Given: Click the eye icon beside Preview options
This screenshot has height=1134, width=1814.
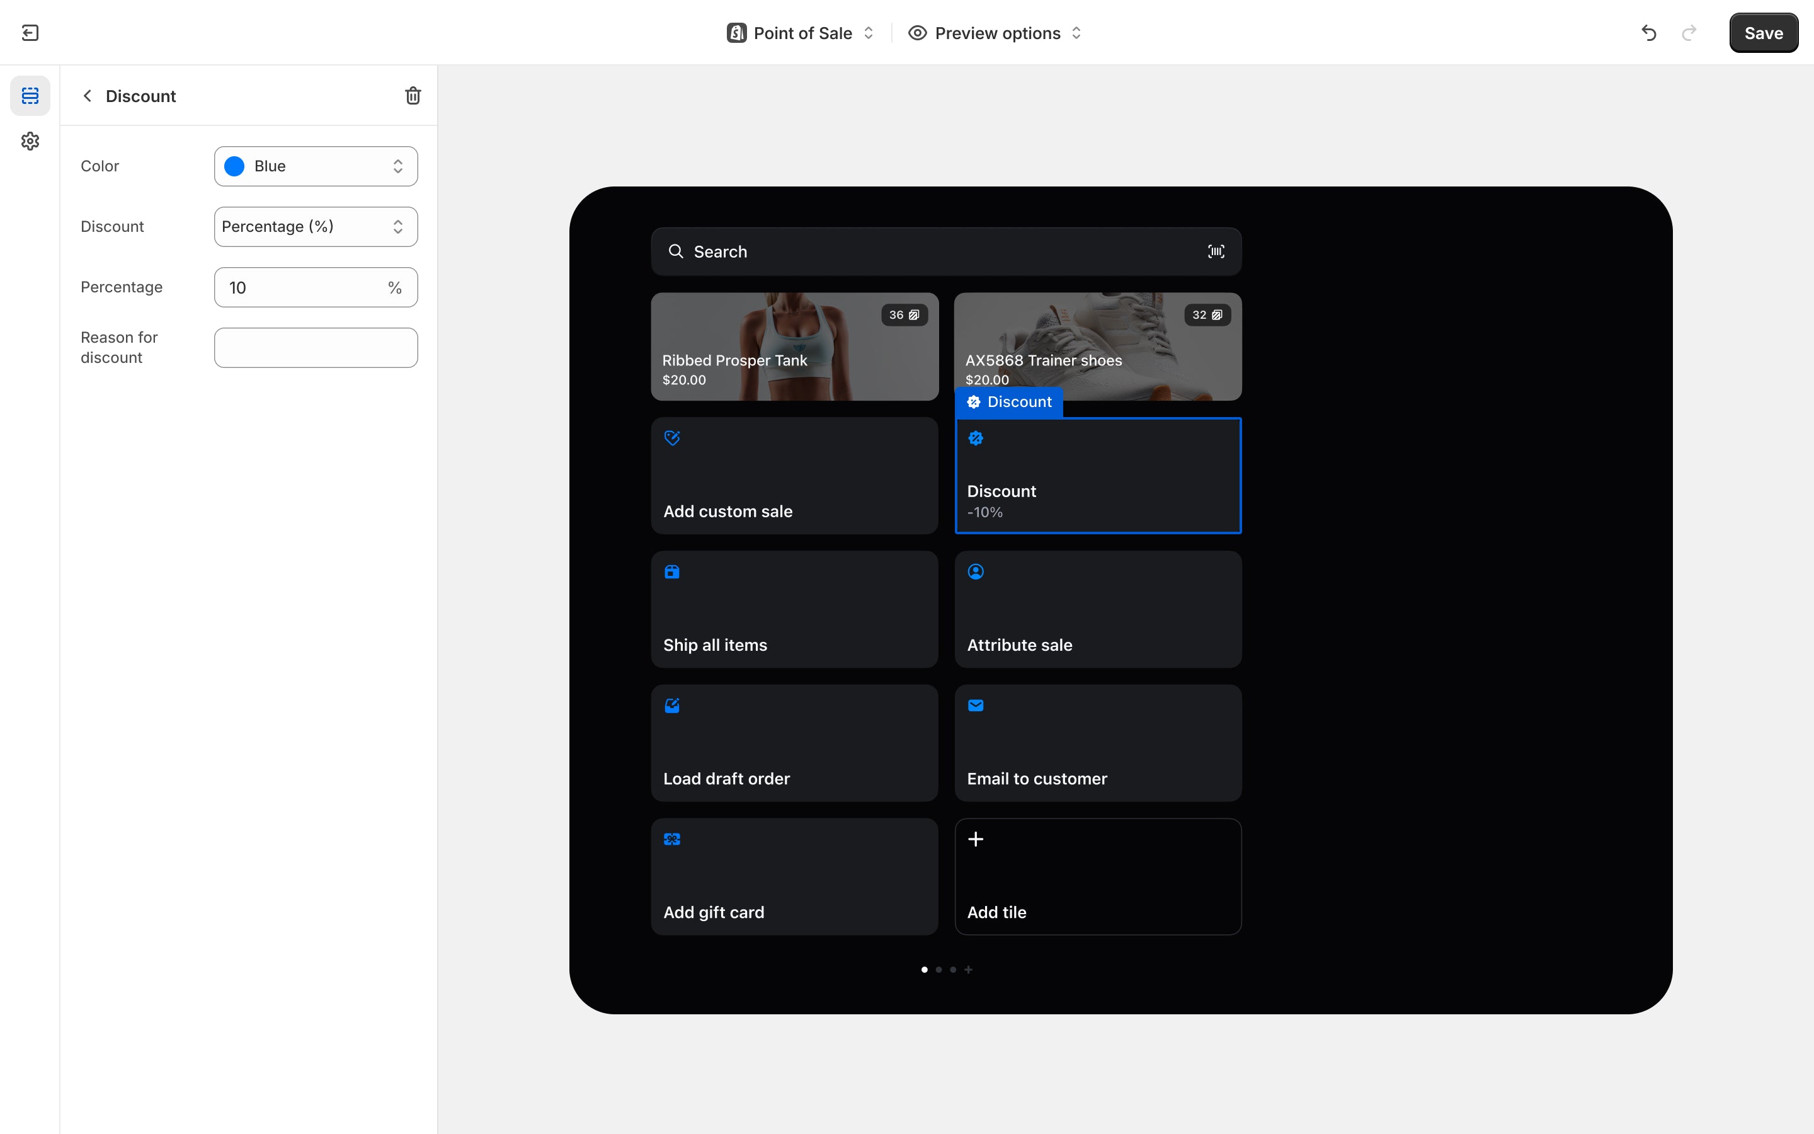Looking at the screenshot, I should point(918,33).
